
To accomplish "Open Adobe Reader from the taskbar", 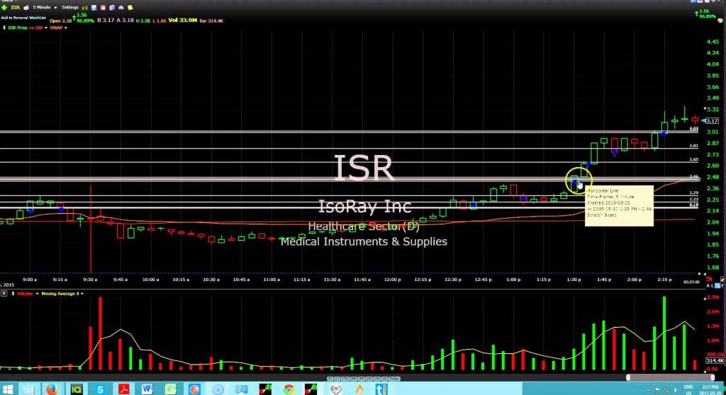I will tap(123, 389).
